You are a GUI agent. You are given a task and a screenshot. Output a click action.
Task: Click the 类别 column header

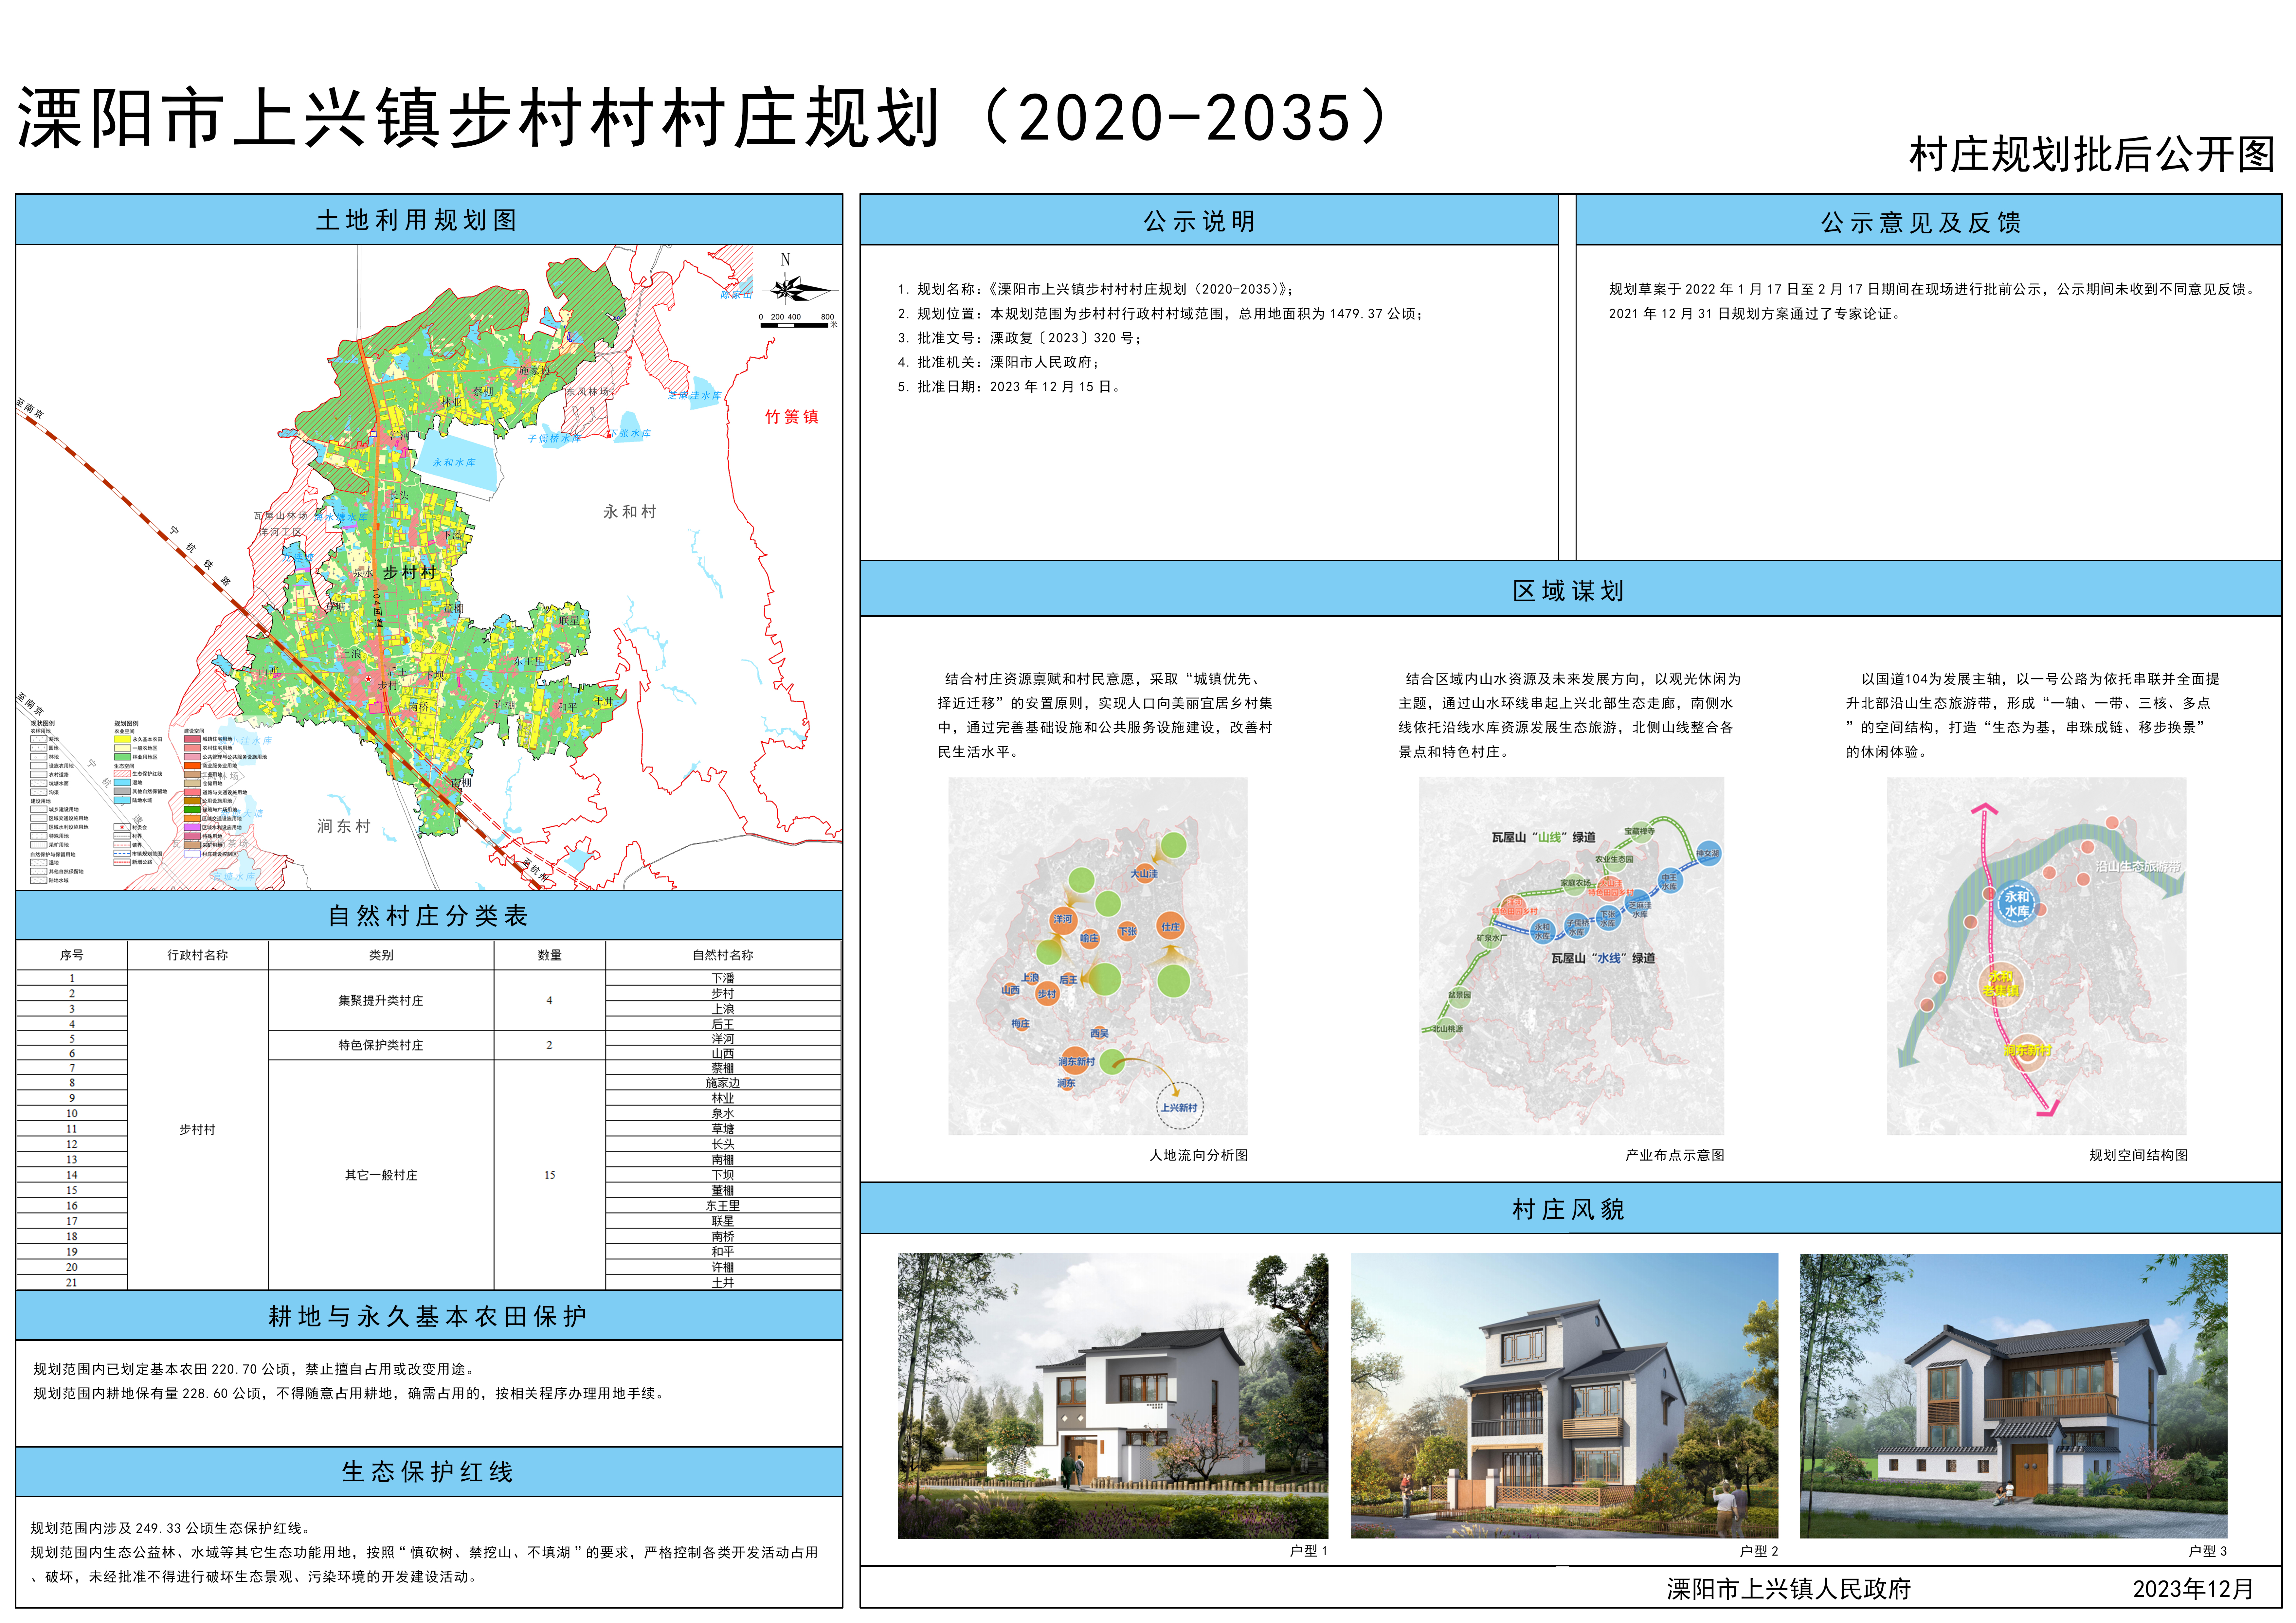(381, 955)
